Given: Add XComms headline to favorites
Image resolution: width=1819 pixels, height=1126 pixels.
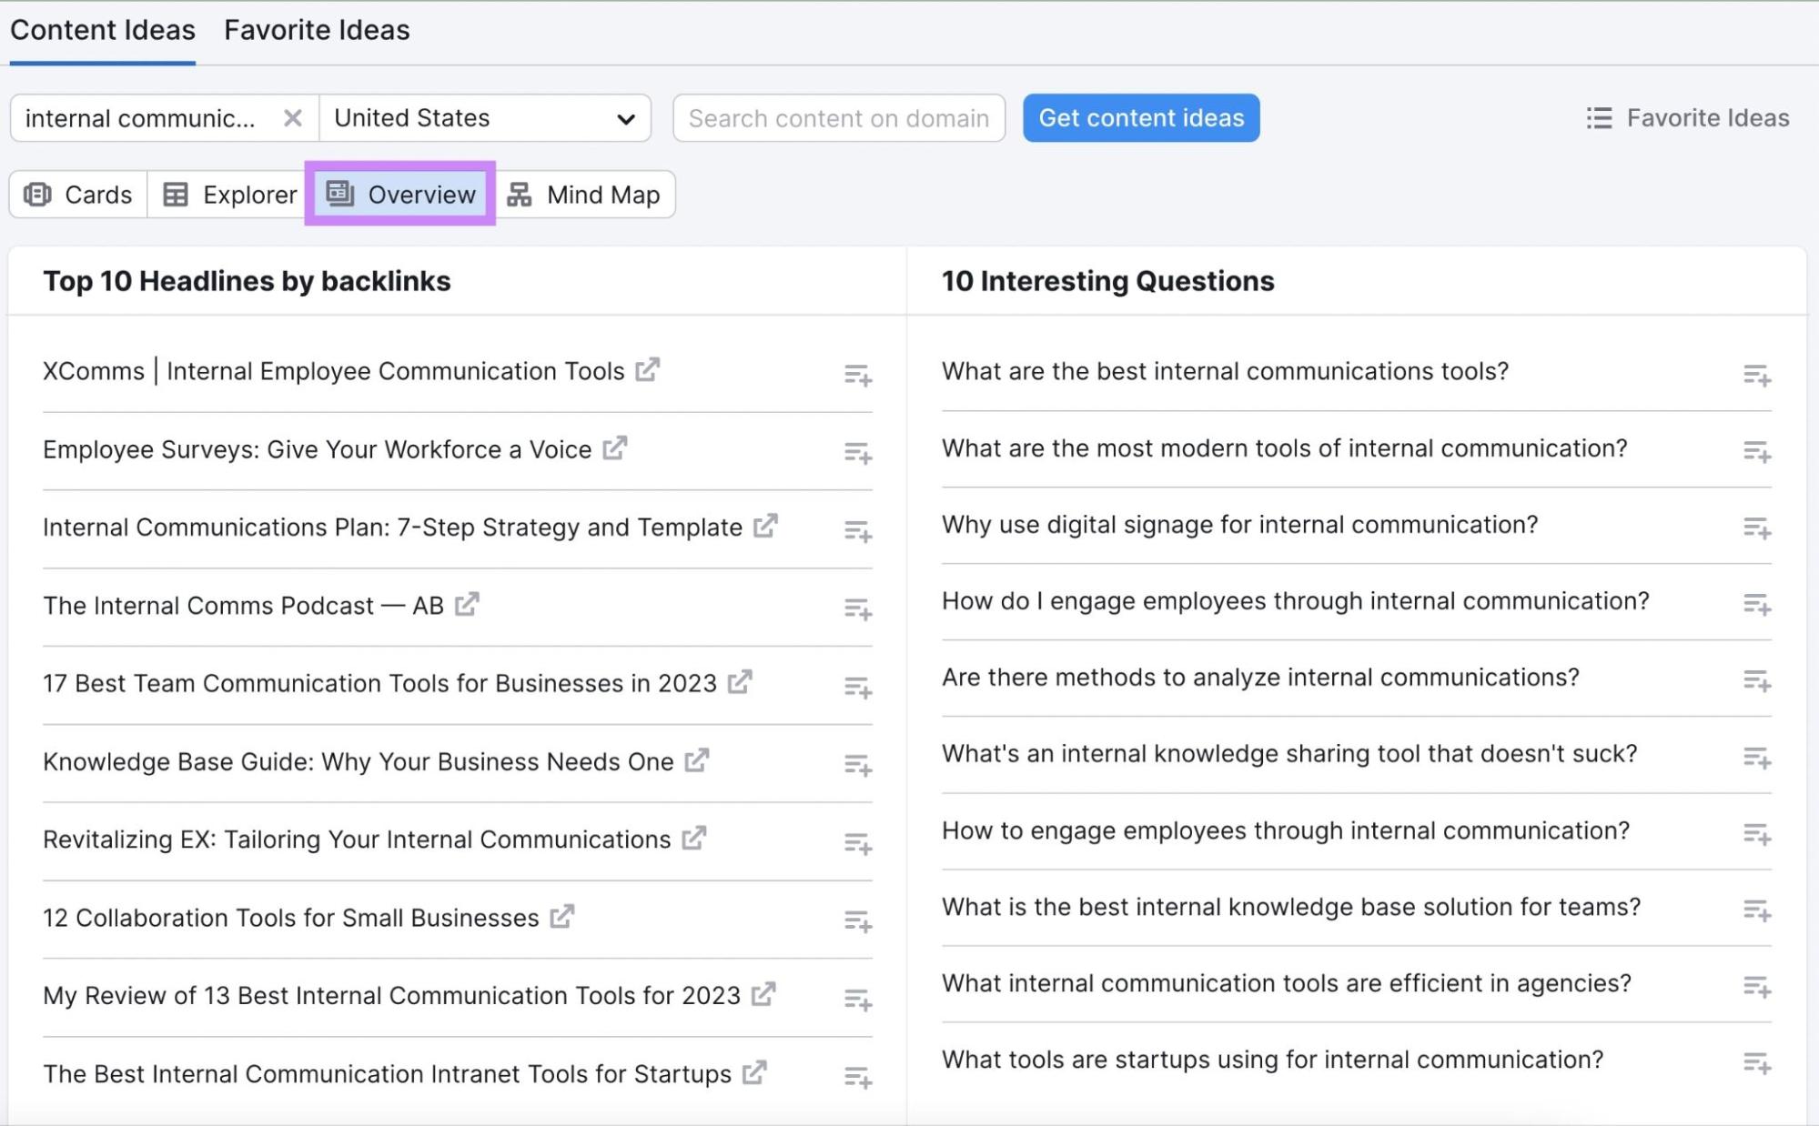Looking at the screenshot, I should coord(859,374).
